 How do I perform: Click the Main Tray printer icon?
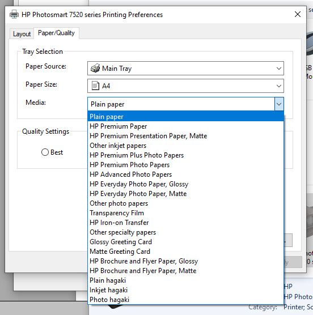(x=95, y=69)
